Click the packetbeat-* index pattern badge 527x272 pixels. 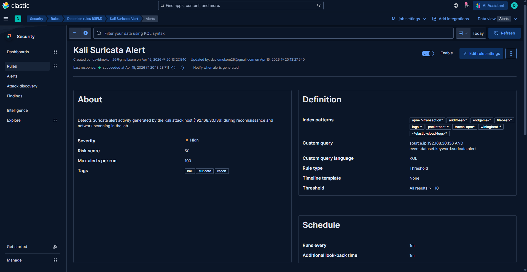(438, 127)
